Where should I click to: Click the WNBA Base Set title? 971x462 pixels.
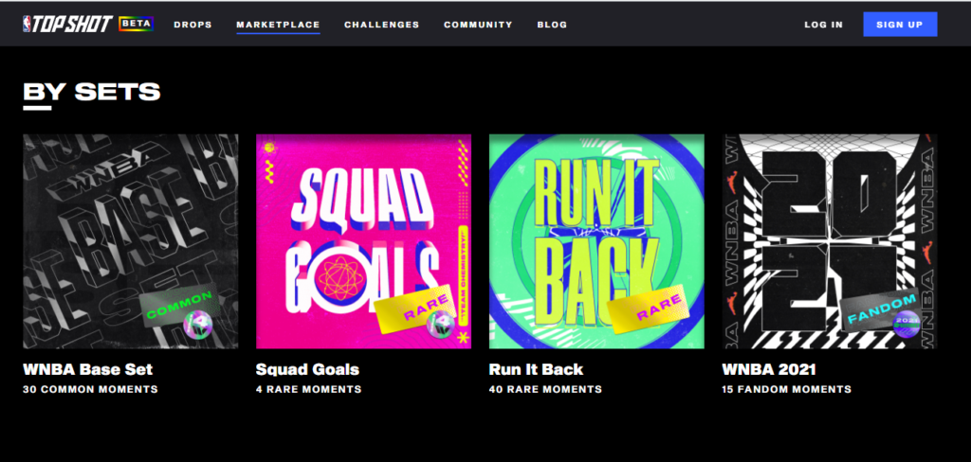coord(88,370)
